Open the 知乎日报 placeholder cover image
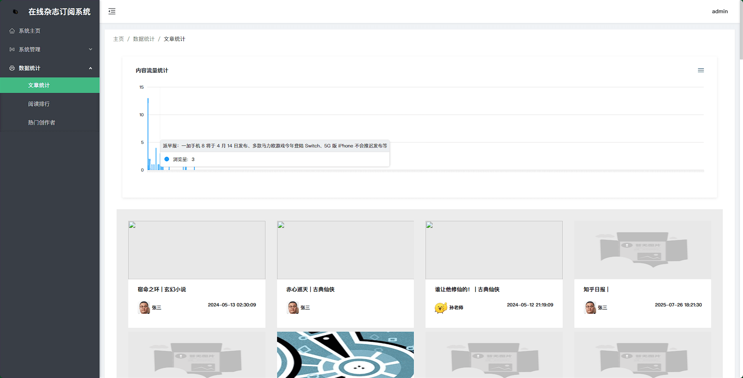Image resolution: width=743 pixels, height=378 pixels. point(643,250)
